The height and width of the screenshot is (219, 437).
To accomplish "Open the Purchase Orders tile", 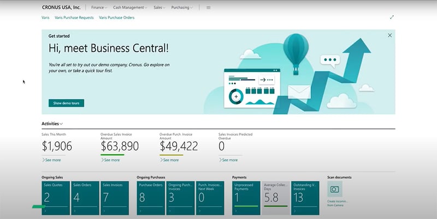I will 151,198.
